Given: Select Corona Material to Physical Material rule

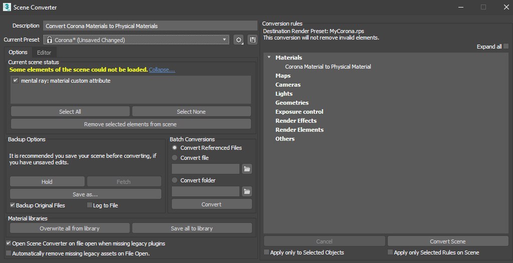Looking at the screenshot, I should [x=328, y=67].
